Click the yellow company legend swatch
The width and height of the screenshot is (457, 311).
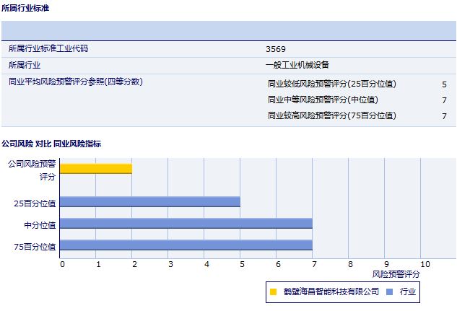point(273,292)
